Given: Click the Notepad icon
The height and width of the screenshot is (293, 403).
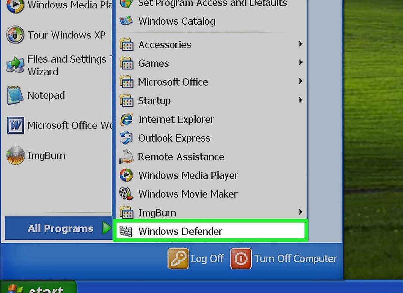Looking at the screenshot, I should tap(15, 95).
